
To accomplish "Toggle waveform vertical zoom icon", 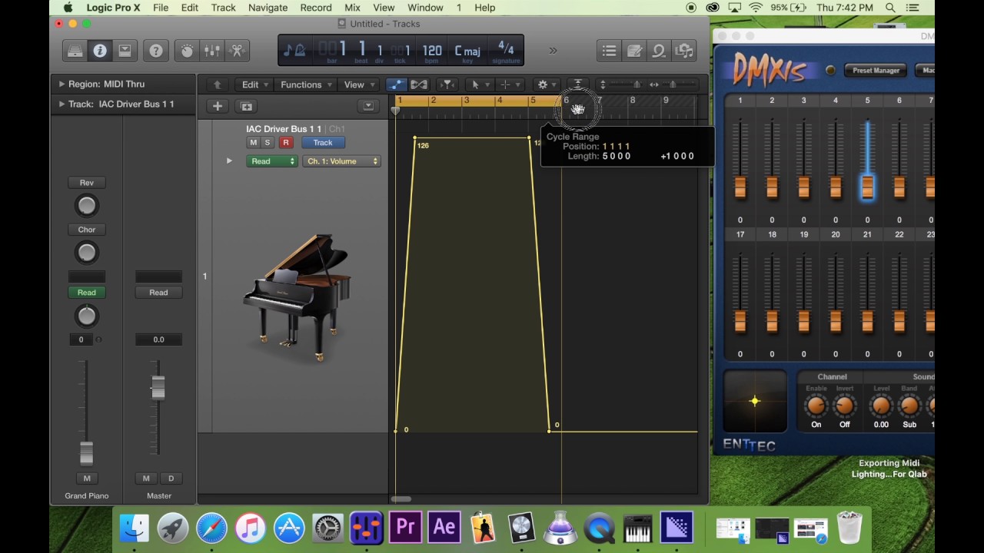I will [577, 84].
